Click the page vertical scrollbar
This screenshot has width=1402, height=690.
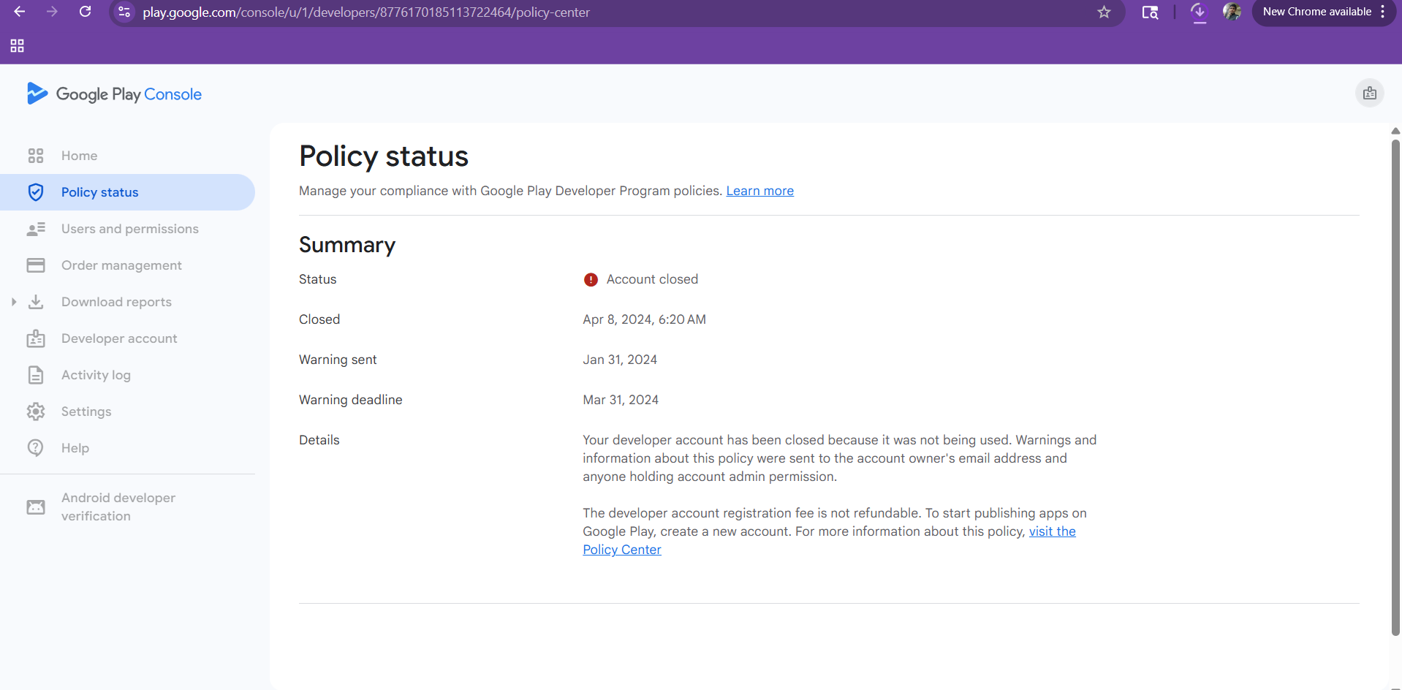point(1395,387)
